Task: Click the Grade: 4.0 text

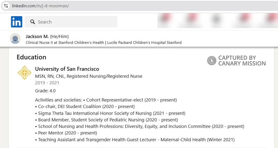Action: click(45, 91)
